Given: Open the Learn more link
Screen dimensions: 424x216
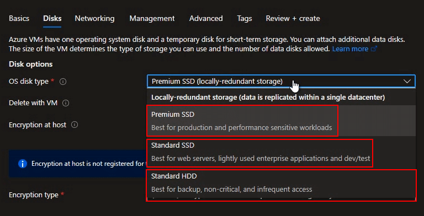Looking at the screenshot, I should point(350,49).
